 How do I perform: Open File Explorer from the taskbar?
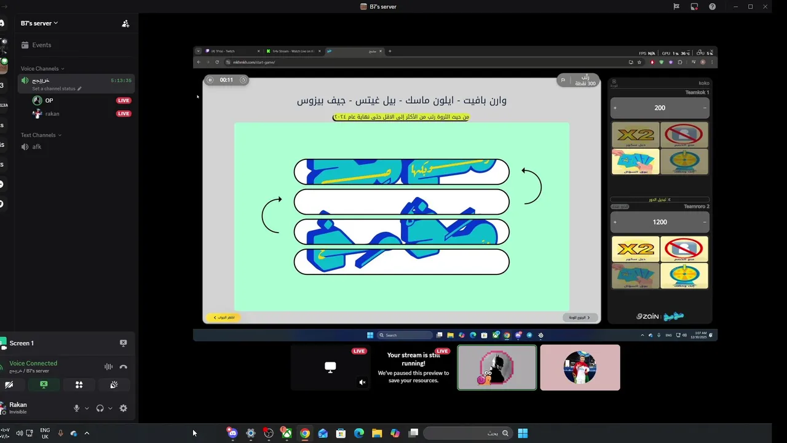377,433
